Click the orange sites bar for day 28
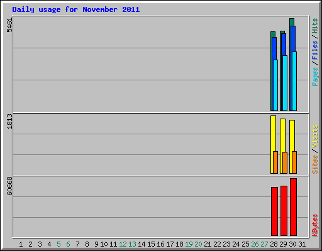 (275, 163)
